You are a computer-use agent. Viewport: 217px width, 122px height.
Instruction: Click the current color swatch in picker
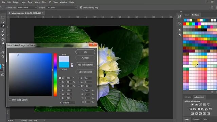(x=64, y=65)
